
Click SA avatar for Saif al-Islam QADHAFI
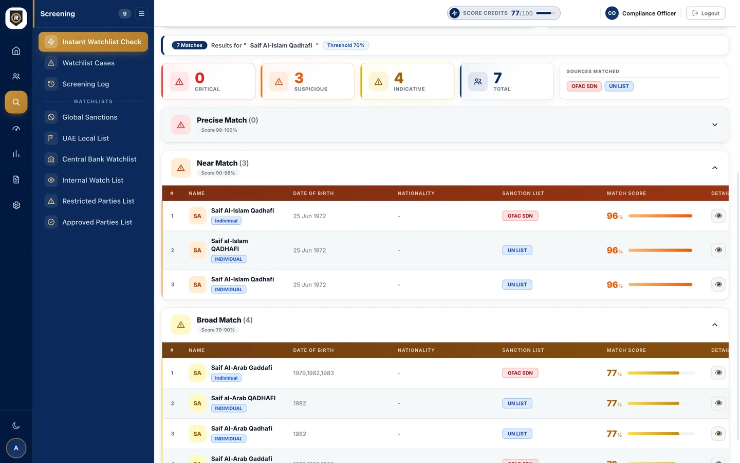(197, 250)
